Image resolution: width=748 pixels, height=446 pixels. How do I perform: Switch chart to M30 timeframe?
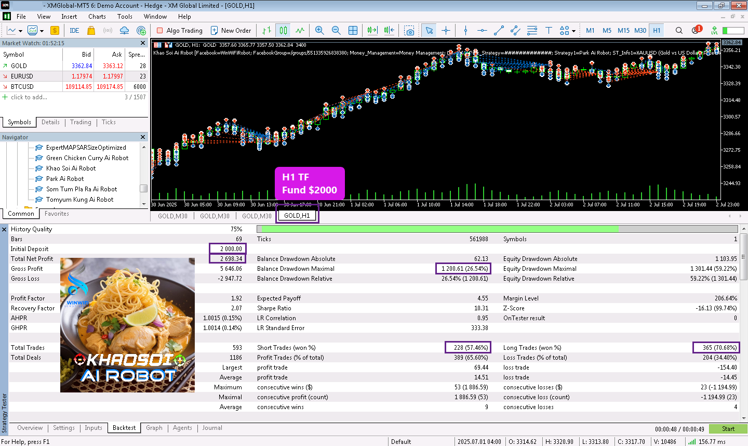(x=640, y=31)
